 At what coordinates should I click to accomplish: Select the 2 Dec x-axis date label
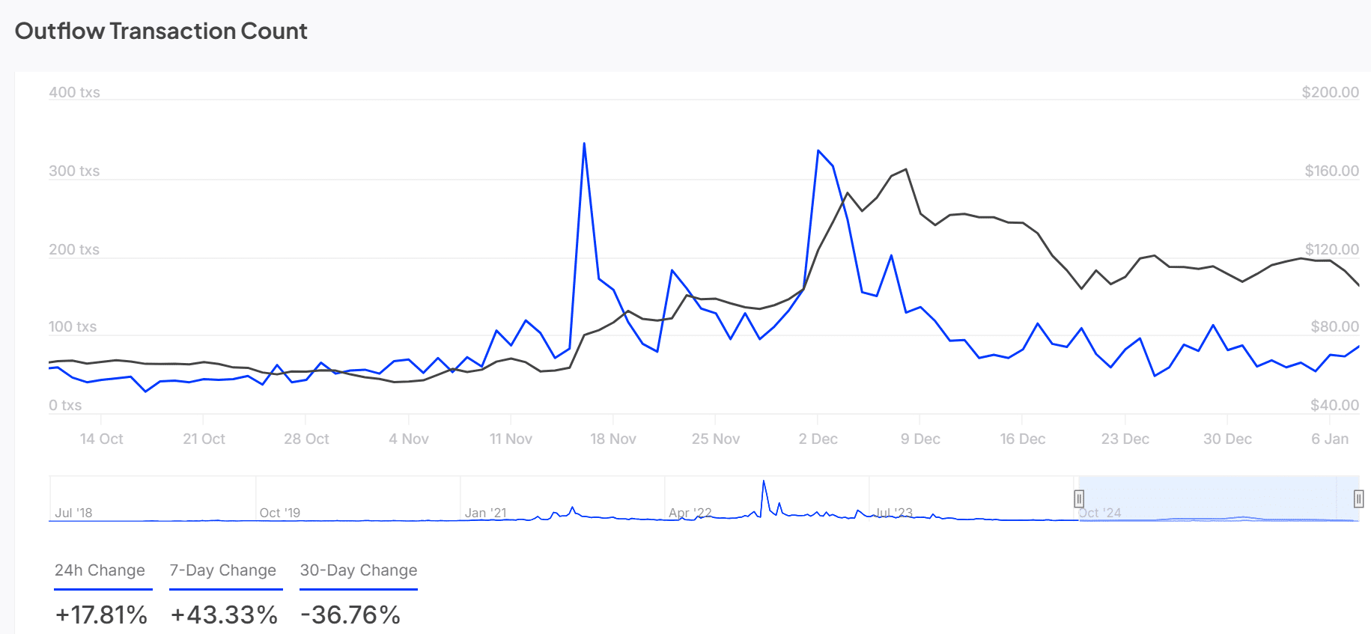pyautogui.click(x=818, y=439)
